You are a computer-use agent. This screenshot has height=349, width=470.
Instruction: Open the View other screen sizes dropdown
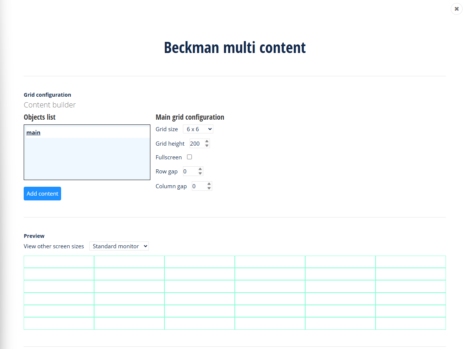pyautogui.click(x=119, y=246)
